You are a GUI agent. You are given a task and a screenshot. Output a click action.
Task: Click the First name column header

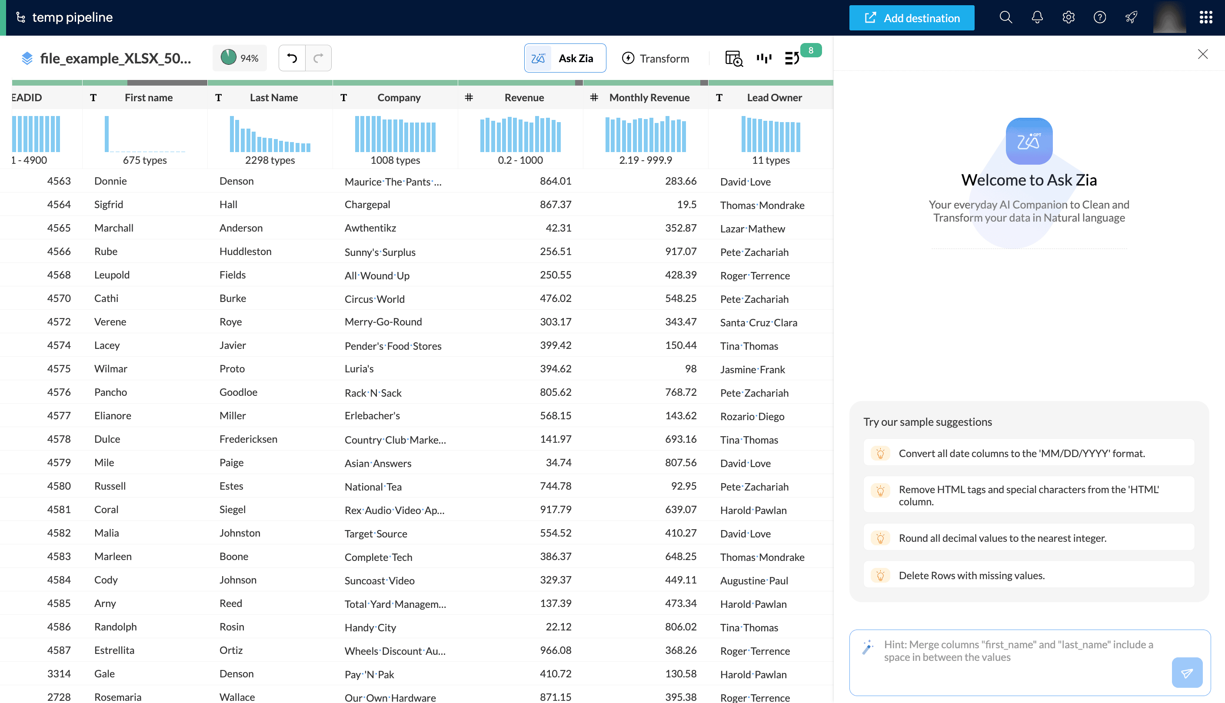coord(148,97)
